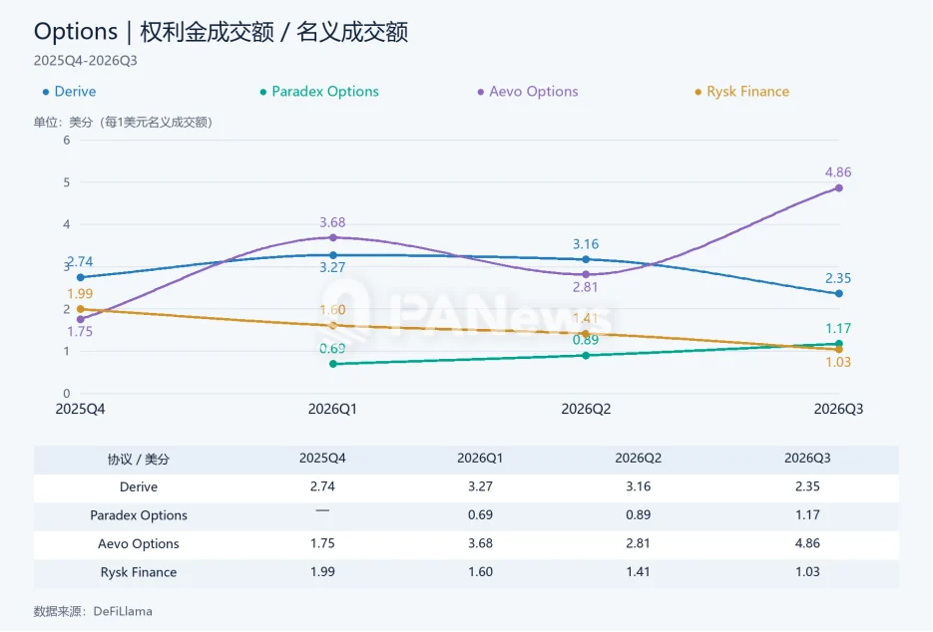Select the Aevo Options 2025Q4 data point at 1.75
This screenshot has height=632, width=933.
[81, 320]
